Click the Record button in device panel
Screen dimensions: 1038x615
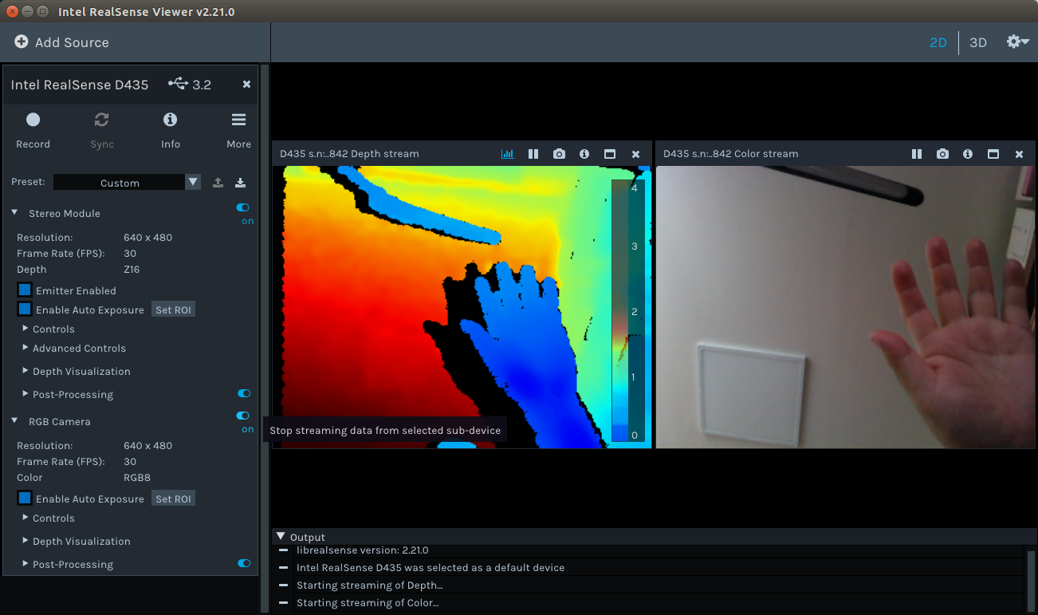(33, 120)
